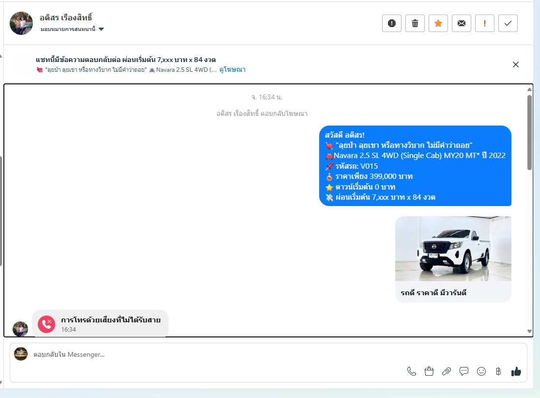Viewport: 540px width, 398px height.
Task: Click the chat scrollbar down arrow
Action: [x=529, y=332]
